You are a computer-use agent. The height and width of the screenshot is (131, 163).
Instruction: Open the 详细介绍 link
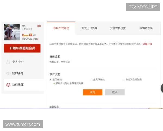(147, 44)
